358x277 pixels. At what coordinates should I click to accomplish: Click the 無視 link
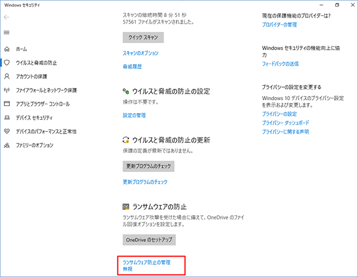128,269
